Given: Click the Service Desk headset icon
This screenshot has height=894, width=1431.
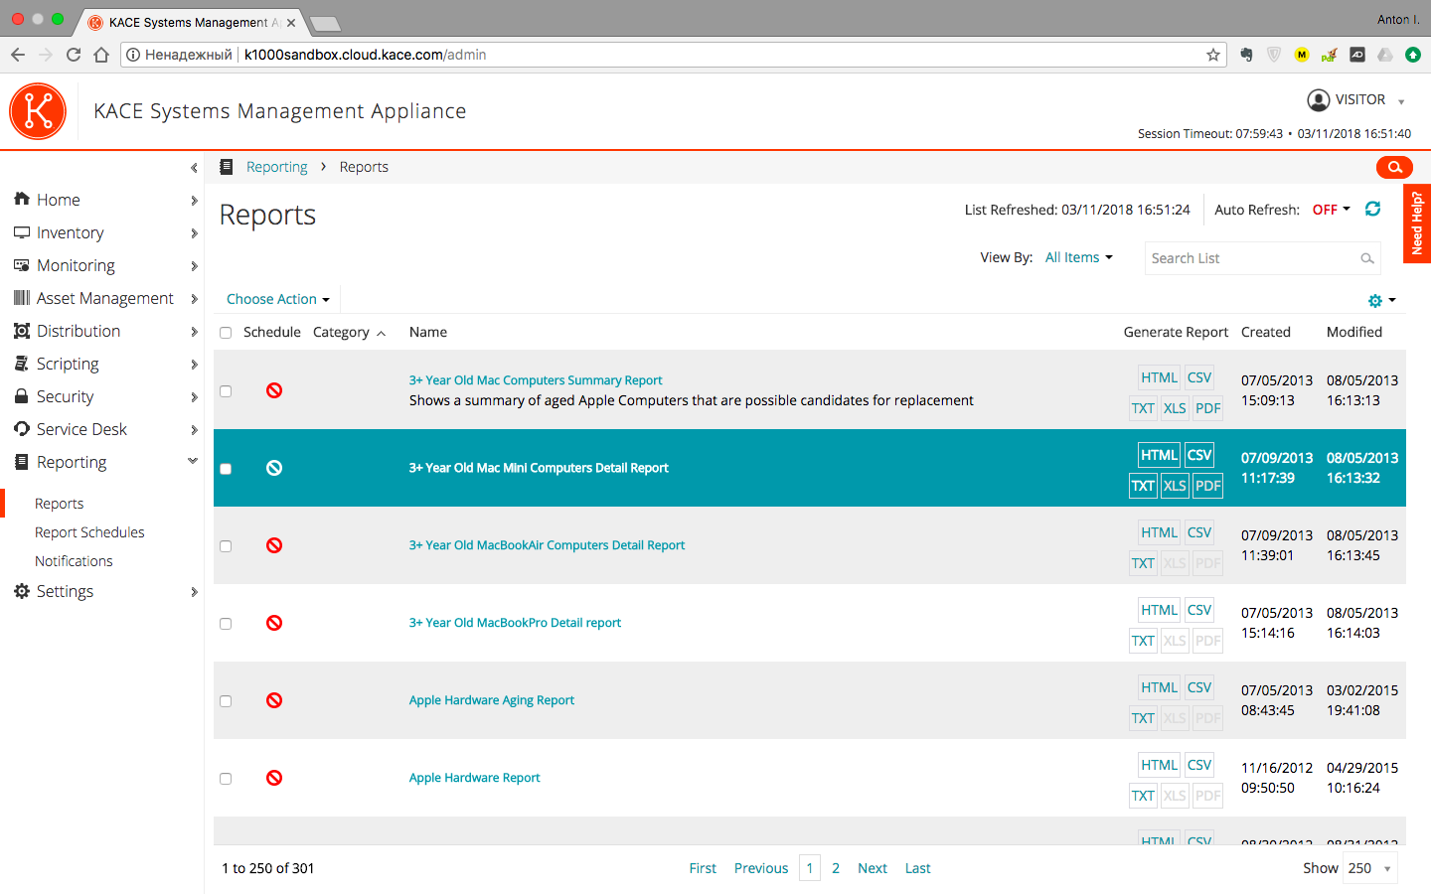Looking at the screenshot, I should pyautogui.click(x=22, y=429).
